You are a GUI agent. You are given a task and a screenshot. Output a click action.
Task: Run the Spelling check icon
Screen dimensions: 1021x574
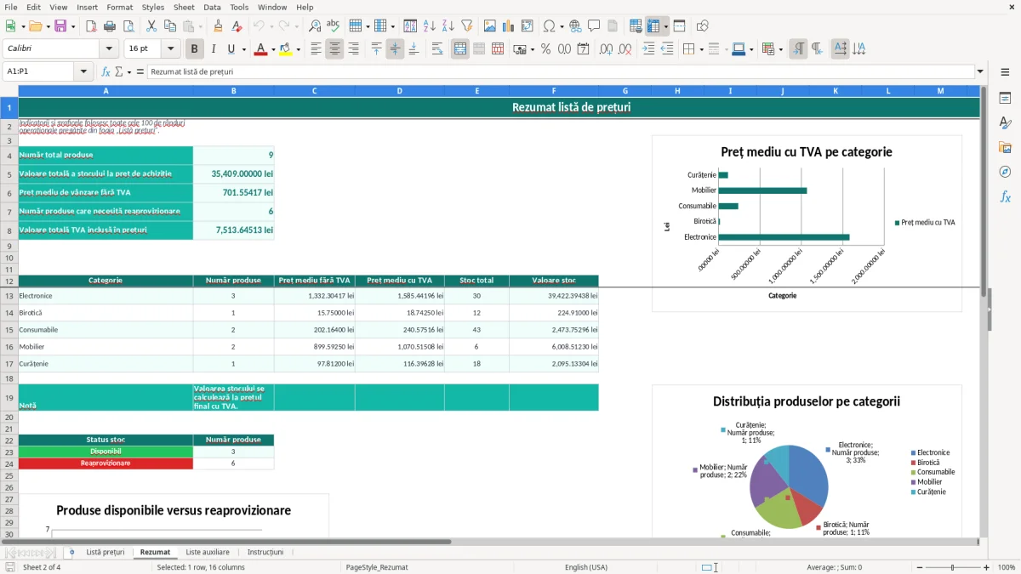click(334, 26)
